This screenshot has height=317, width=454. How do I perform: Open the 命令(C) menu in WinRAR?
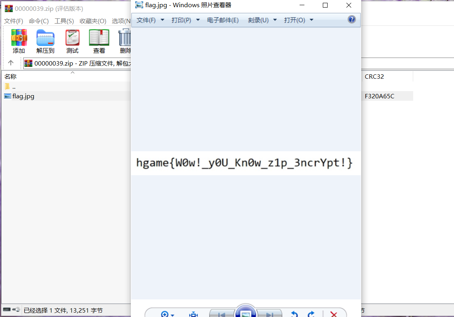pyautogui.click(x=39, y=21)
